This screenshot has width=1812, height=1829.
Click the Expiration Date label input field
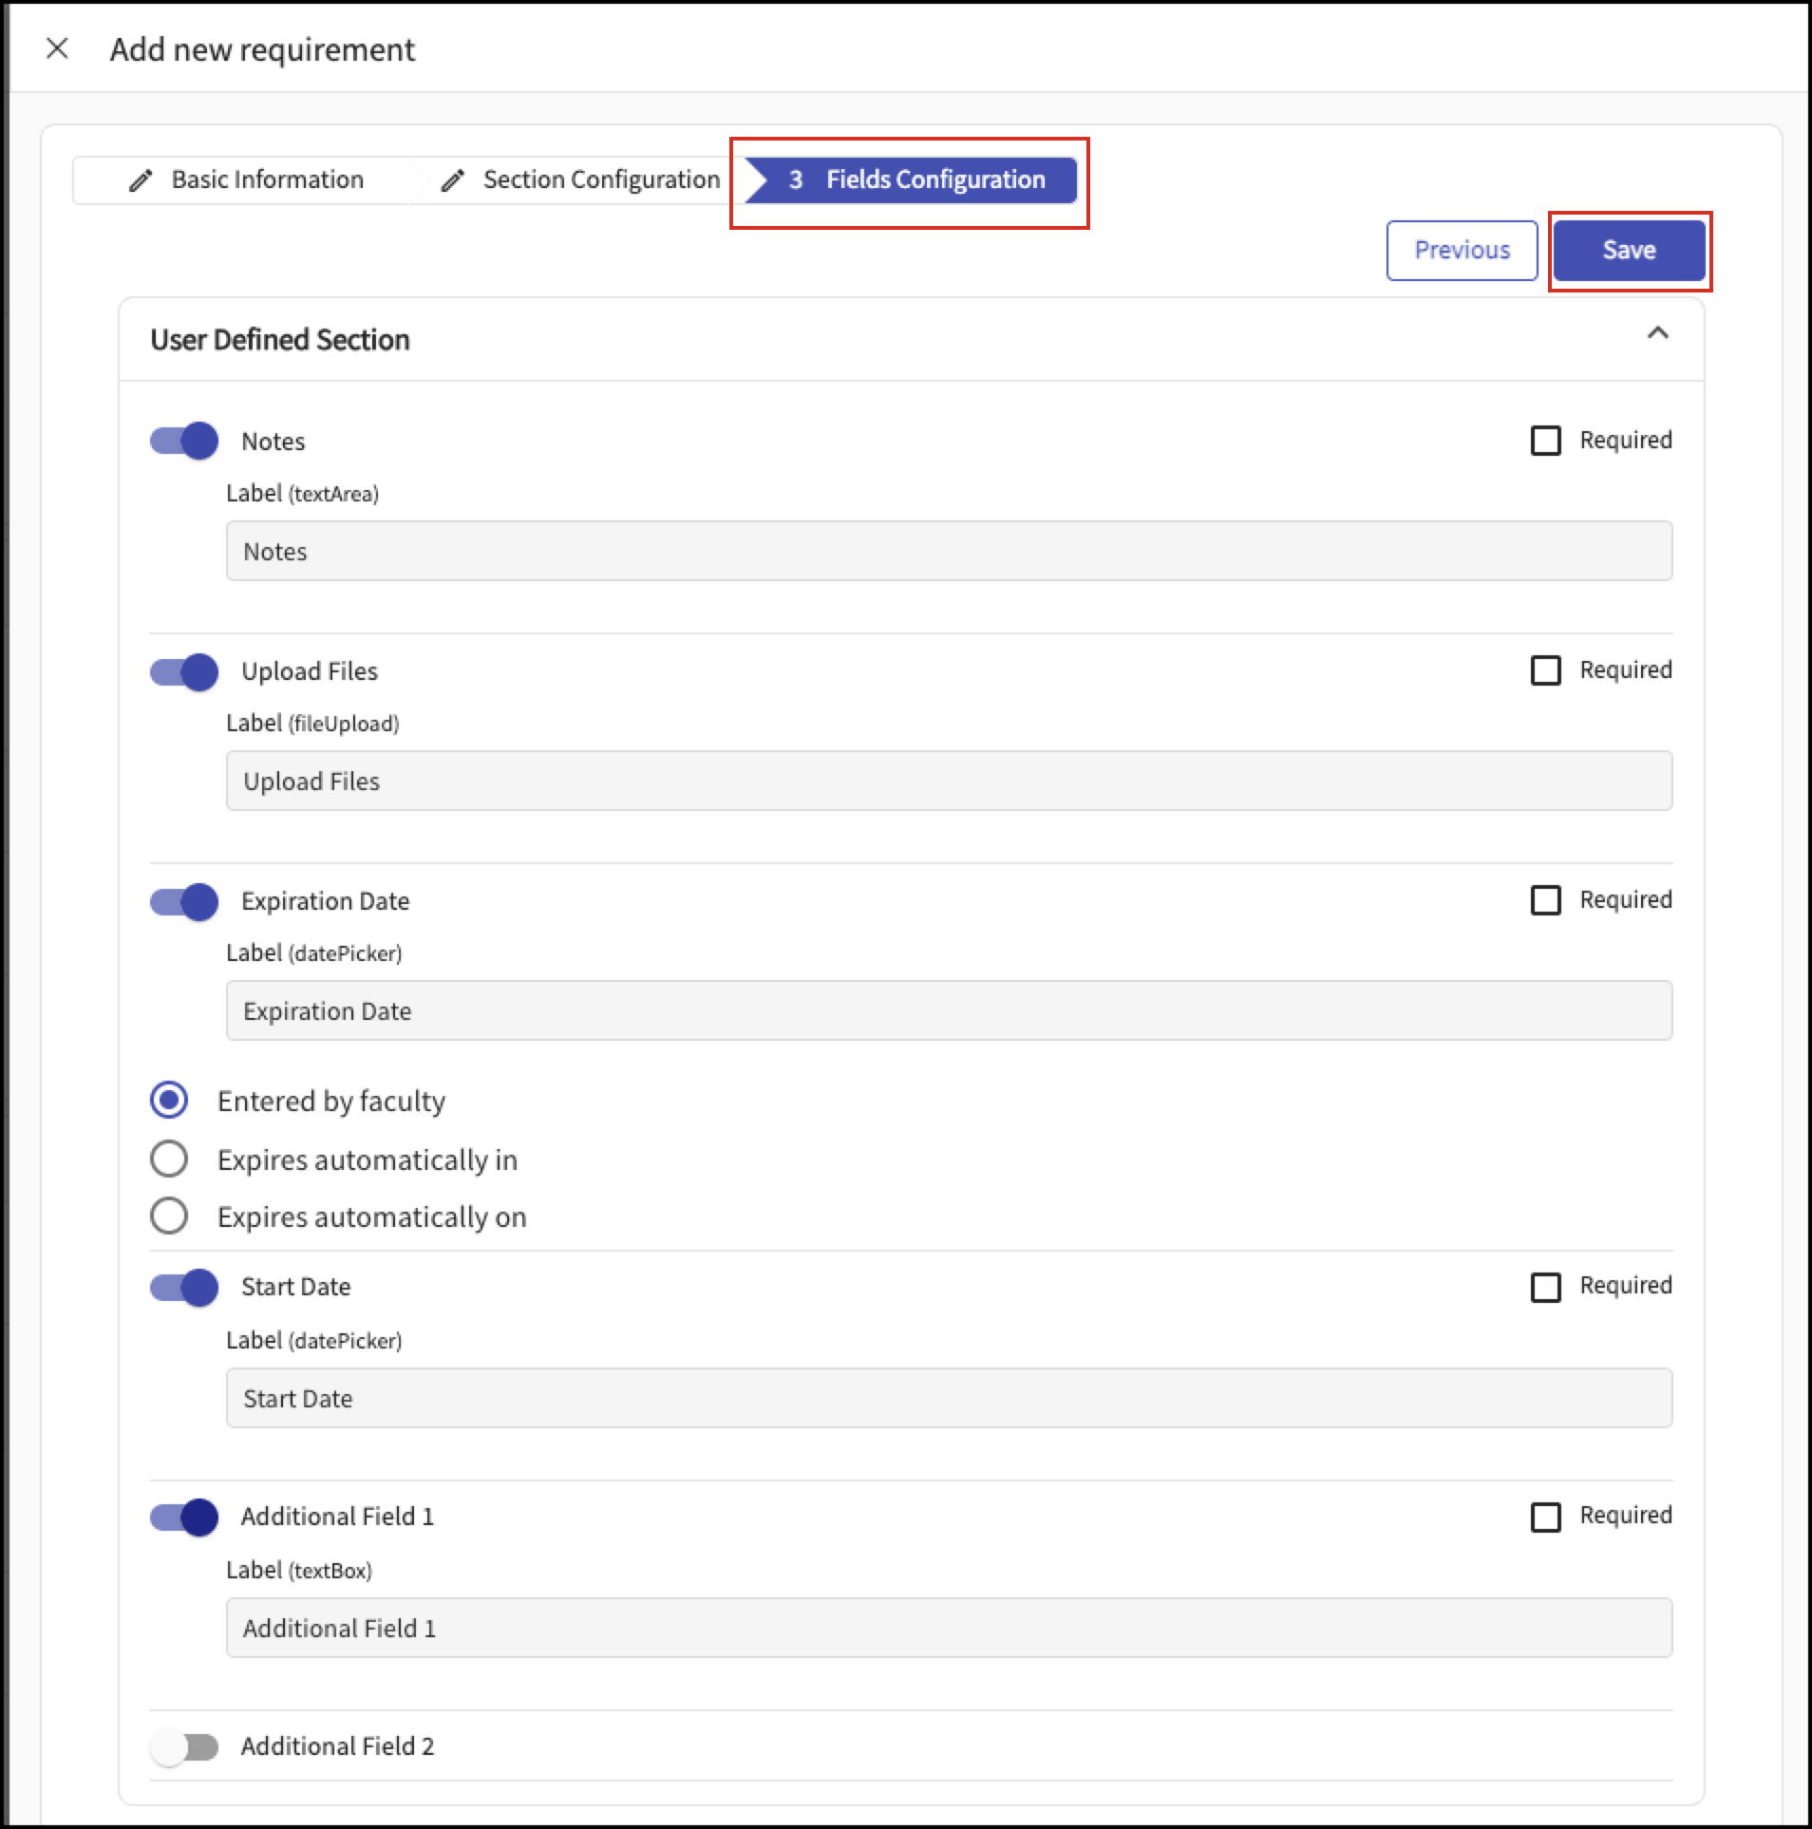coord(949,1010)
